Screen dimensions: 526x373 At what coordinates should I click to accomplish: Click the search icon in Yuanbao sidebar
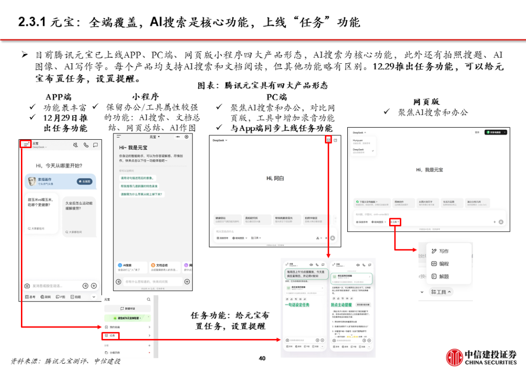[149, 299]
